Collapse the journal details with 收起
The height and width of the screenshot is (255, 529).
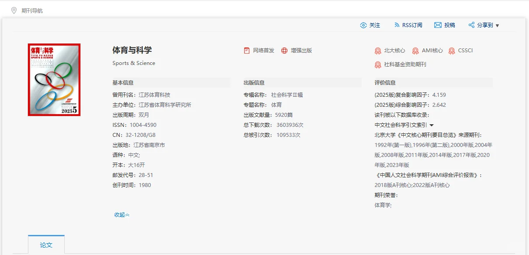121,214
